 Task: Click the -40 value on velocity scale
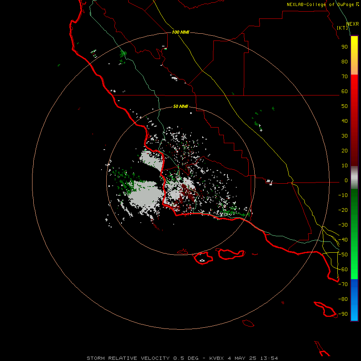tap(343, 240)
